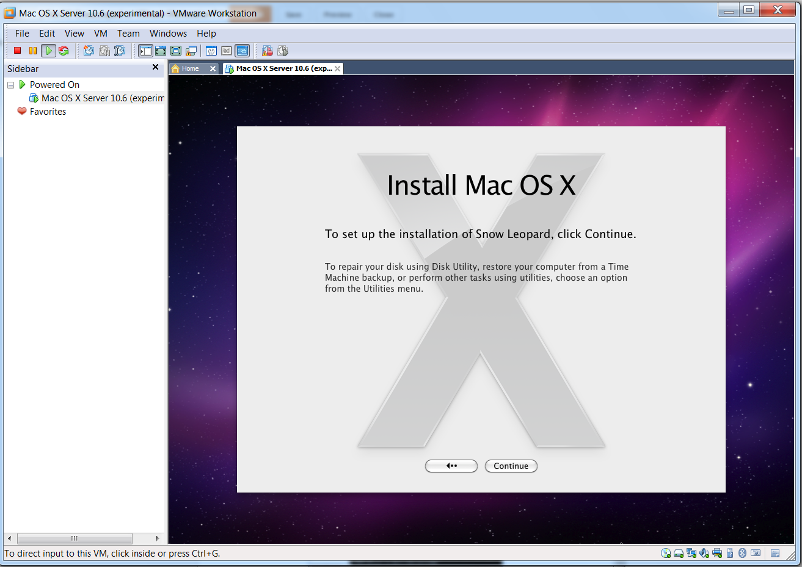Open the VM menu
This screenshot has height=567, width=802.
click(x=101, y=34)
